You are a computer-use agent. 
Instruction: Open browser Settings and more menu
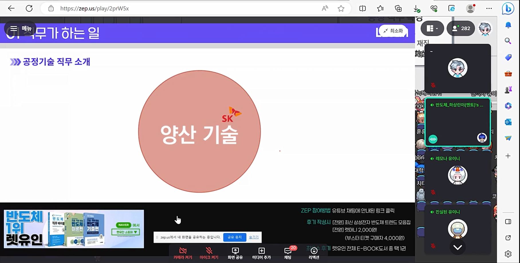[489, 9]
